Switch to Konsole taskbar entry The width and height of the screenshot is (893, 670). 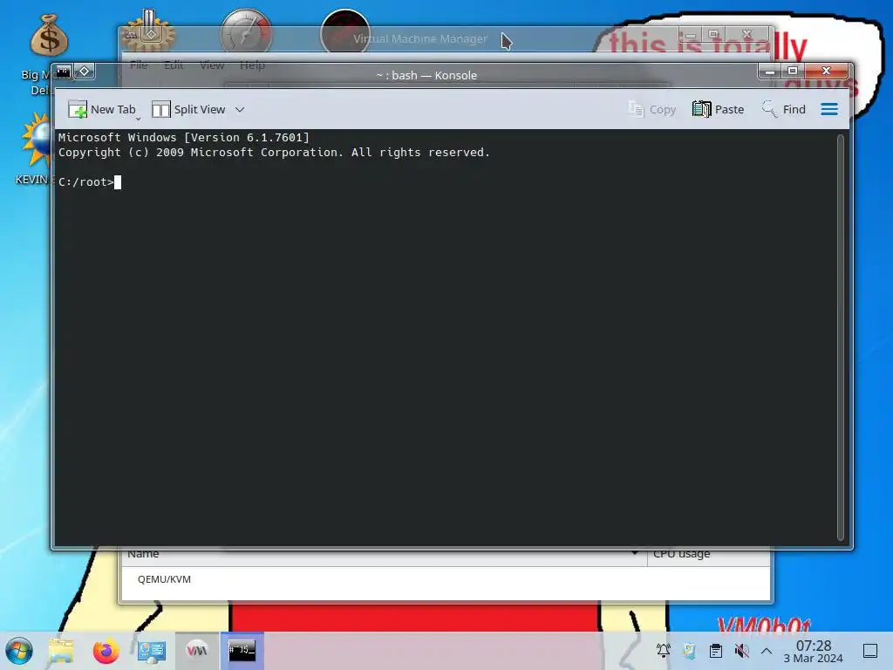(x=242, y=651)
